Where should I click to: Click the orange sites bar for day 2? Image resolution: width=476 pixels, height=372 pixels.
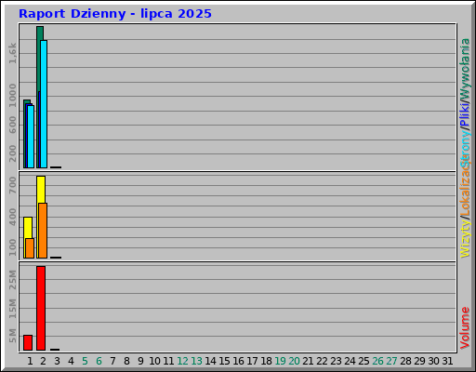coord(43,231)
